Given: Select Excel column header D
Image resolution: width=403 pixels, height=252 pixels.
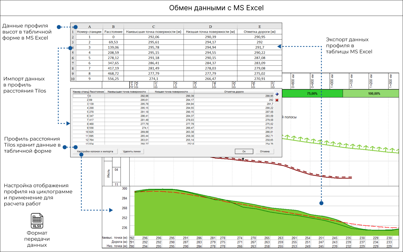Looking at the screenshot, I should coord(210,26).
